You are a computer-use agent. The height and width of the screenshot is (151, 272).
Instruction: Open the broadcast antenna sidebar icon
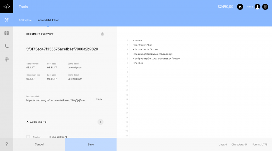[x=6, y=59]
